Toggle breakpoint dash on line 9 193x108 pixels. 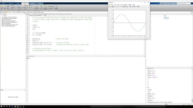(x=29, y=33)
